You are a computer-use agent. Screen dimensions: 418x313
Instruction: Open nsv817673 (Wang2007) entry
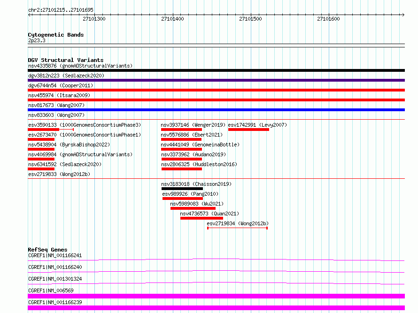point(56,105)
